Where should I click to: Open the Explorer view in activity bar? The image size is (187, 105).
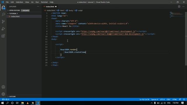[3, 8]
